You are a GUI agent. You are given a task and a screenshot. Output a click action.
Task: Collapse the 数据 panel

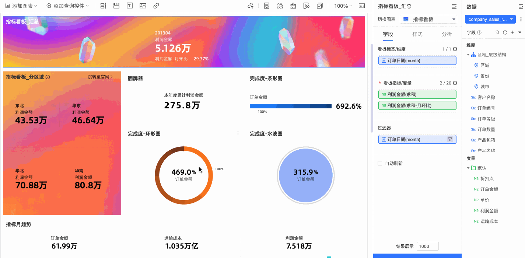point(522,6)
